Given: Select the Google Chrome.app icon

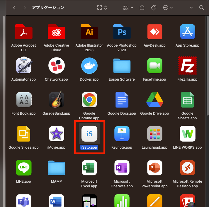Looking at the screenshot, I should [89, 100].
